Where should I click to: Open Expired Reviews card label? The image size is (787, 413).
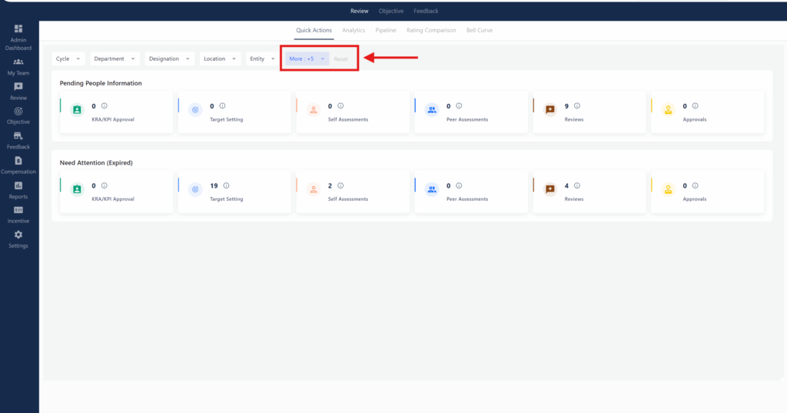tap(573, 199)
